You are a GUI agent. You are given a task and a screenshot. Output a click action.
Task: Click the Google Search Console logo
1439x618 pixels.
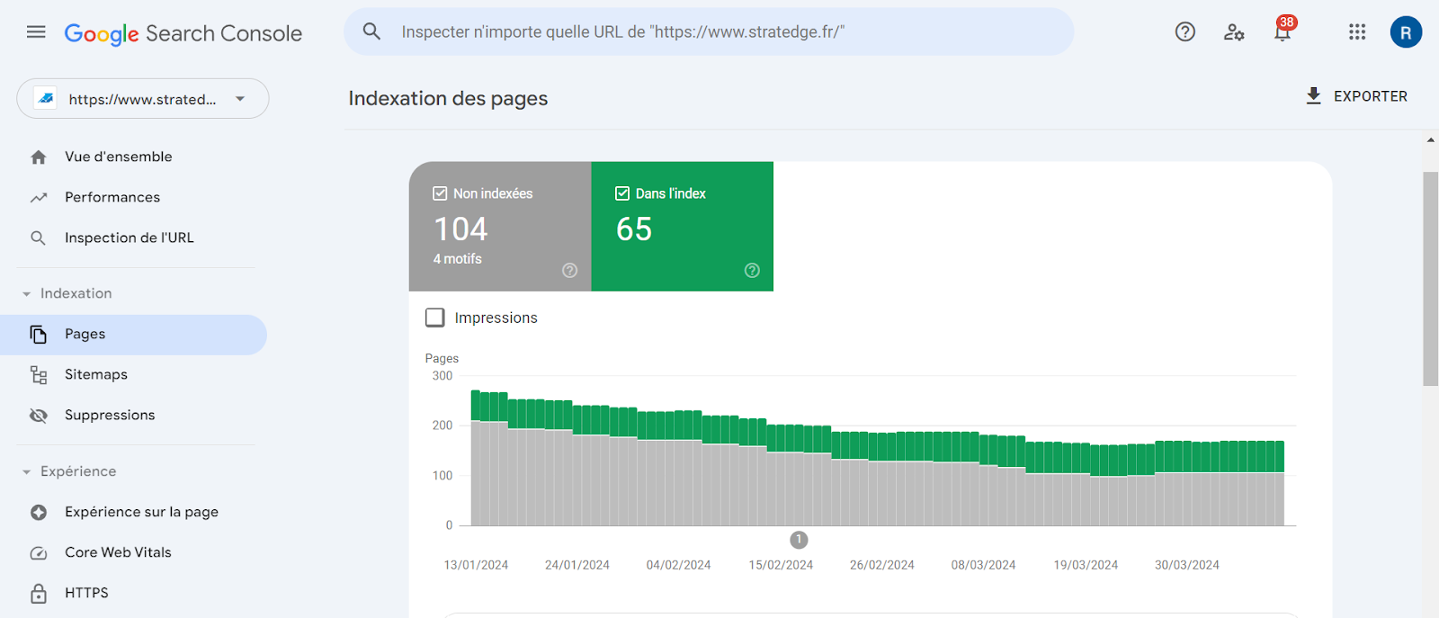point(183,33)
